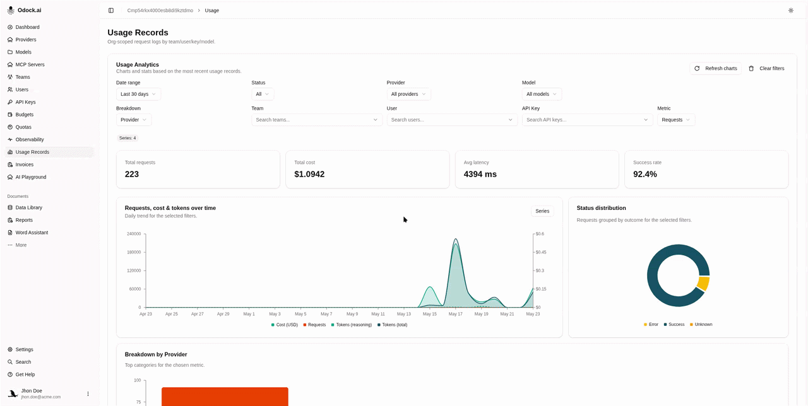The height and width of the screenshot is (406, 808).
Task: Click the Cmp54rkx4000esb8di9kztdmo breadcrumb
Action: pos(160,10)
